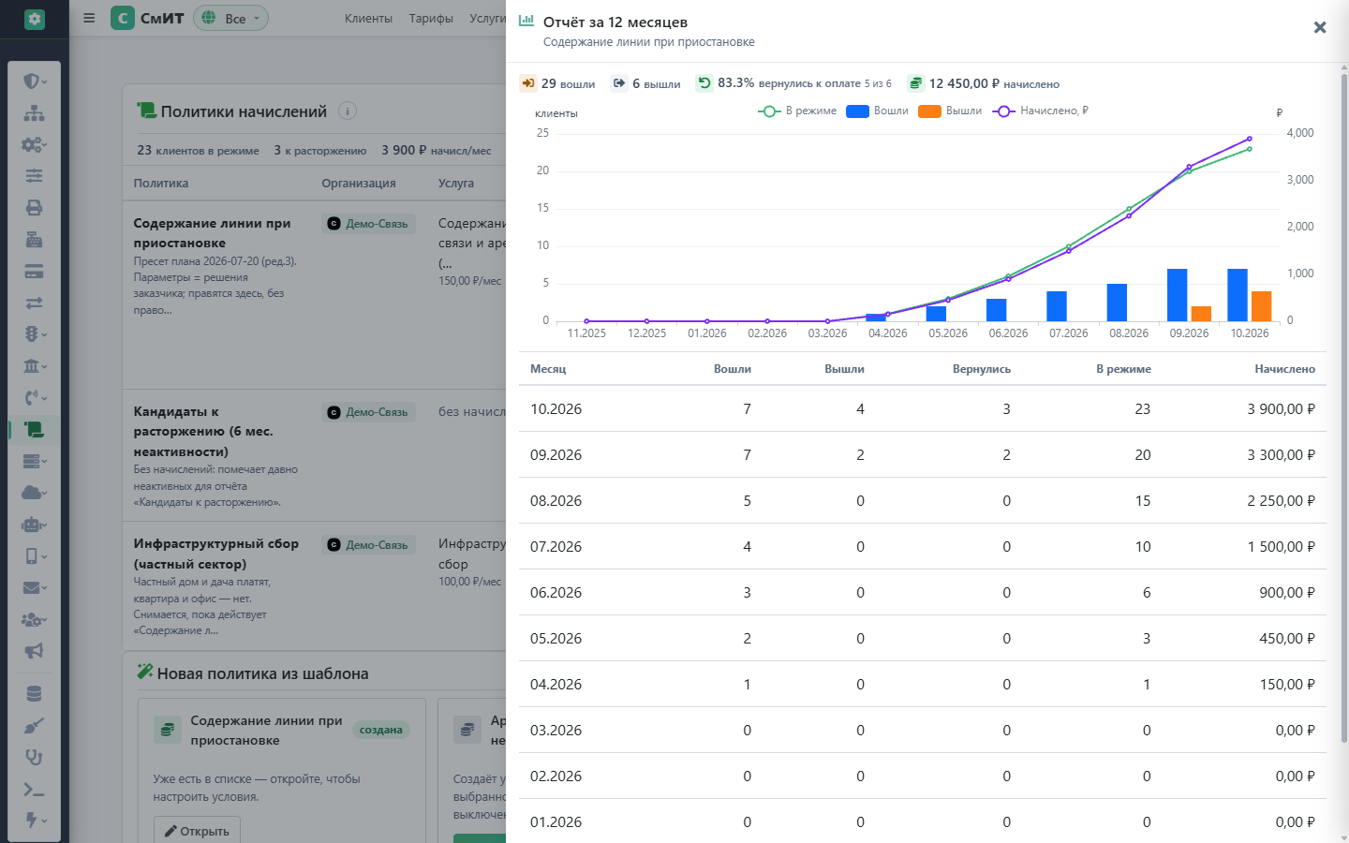Expand the mobile device sidebar menu
This screenshot has height=843, width=1349.
(34, 556)
